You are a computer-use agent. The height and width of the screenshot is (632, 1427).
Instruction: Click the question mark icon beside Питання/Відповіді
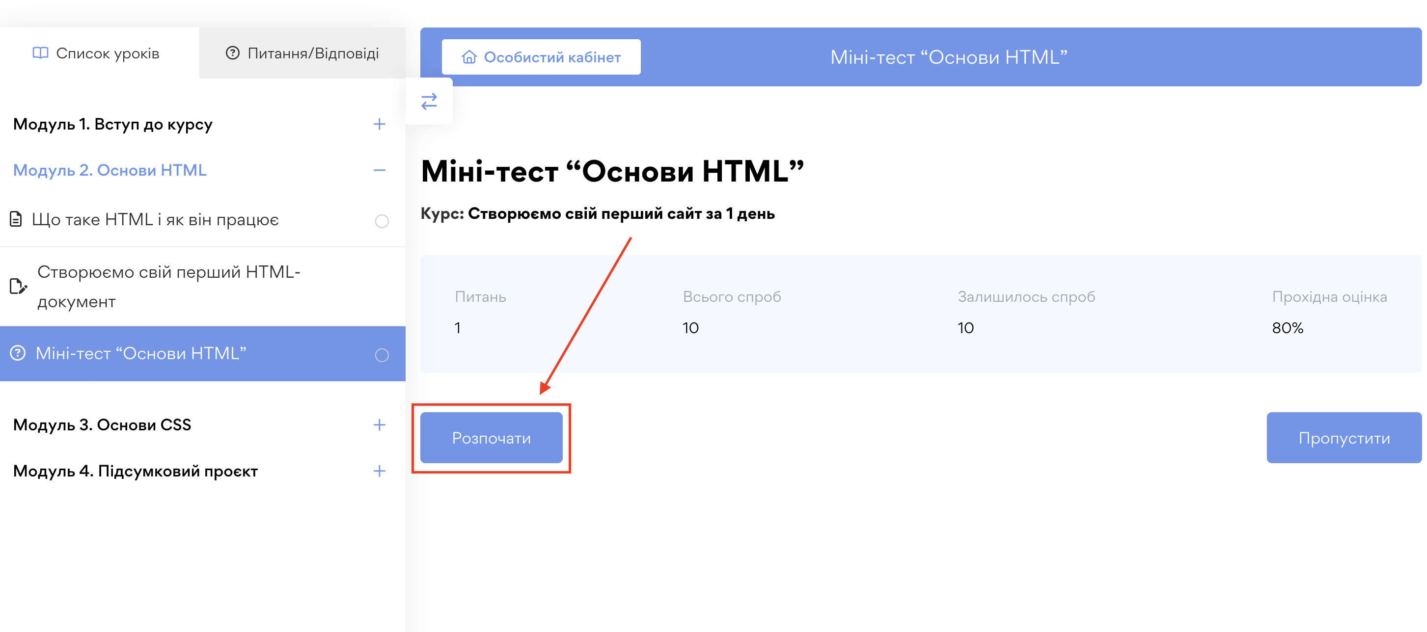click(x=233, y=53)
